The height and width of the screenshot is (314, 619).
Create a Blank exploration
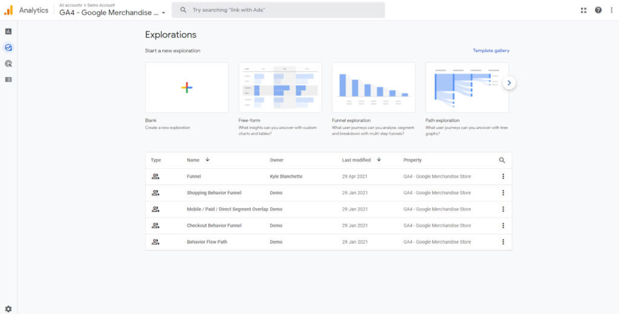tap(187, 88)
